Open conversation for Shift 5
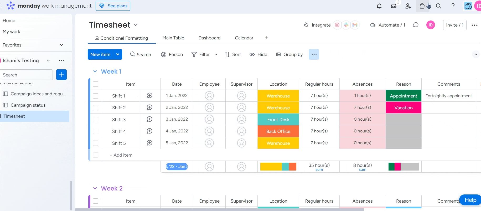 pyautogui.click(x=149, y=143)
